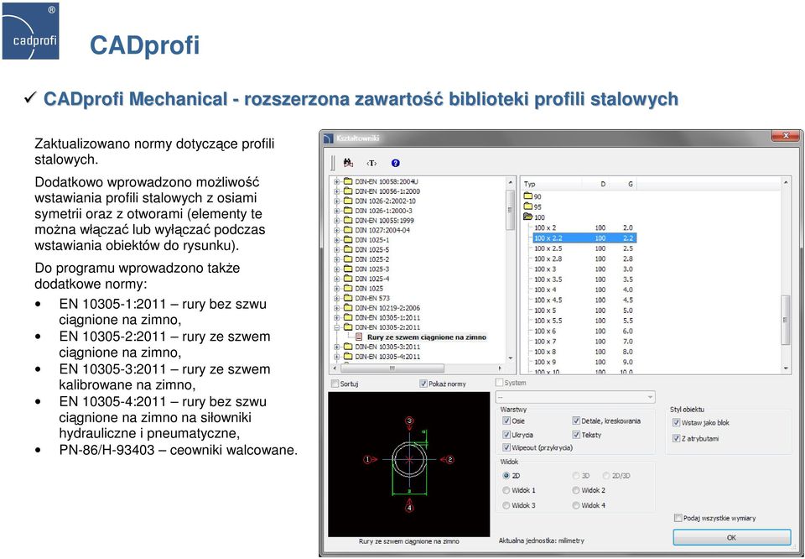
Task: Click the <T> text toolbar icon
Action: pyautogui.click(x=371, y=163)
